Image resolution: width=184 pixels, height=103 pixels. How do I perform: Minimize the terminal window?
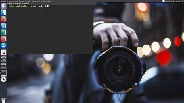click(x=10, y=4)
